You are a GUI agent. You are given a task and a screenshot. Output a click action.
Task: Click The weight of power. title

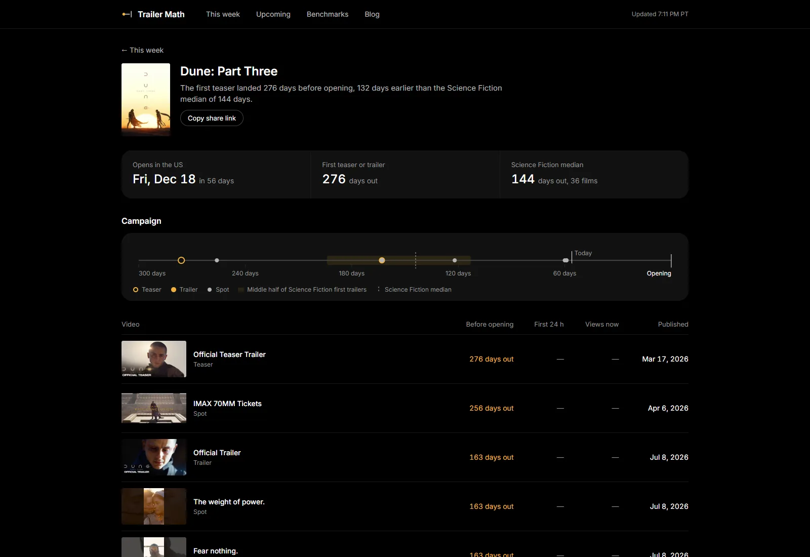pyautogui.click(x=229, y=502)
